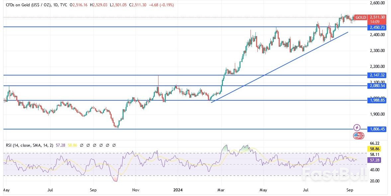Select the 1,806.45 bottom level label
The height and width of the screenshot is (196, 391).
[377, 129]
